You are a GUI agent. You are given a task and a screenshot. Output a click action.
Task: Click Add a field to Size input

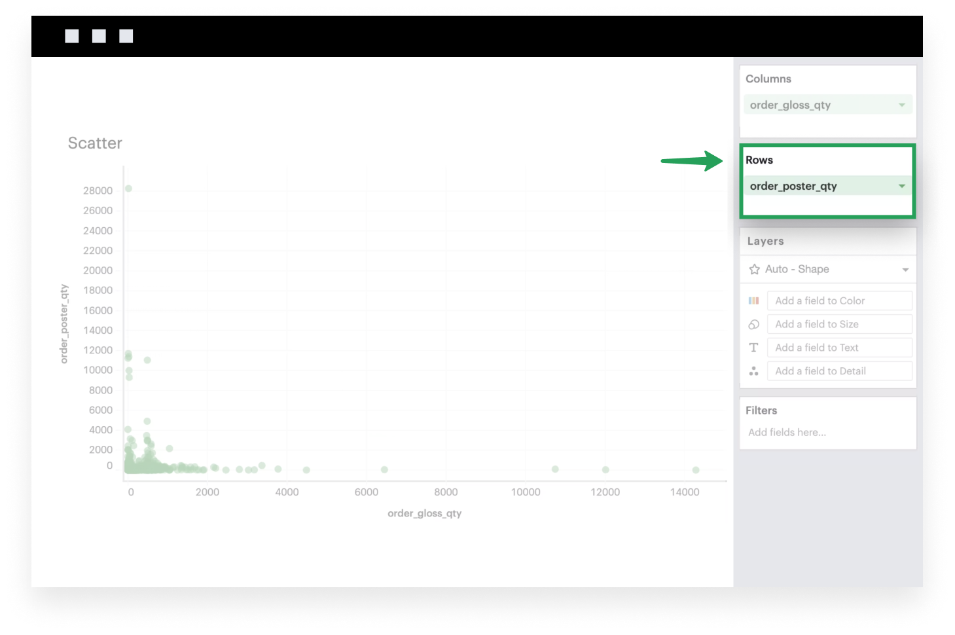click(x=839, y=324)
